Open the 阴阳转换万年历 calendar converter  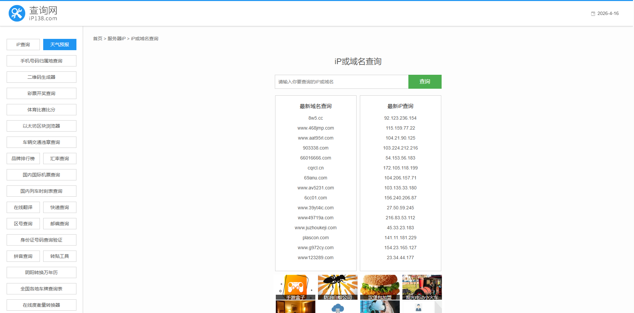pyautogui.click(x=41, y=272)
